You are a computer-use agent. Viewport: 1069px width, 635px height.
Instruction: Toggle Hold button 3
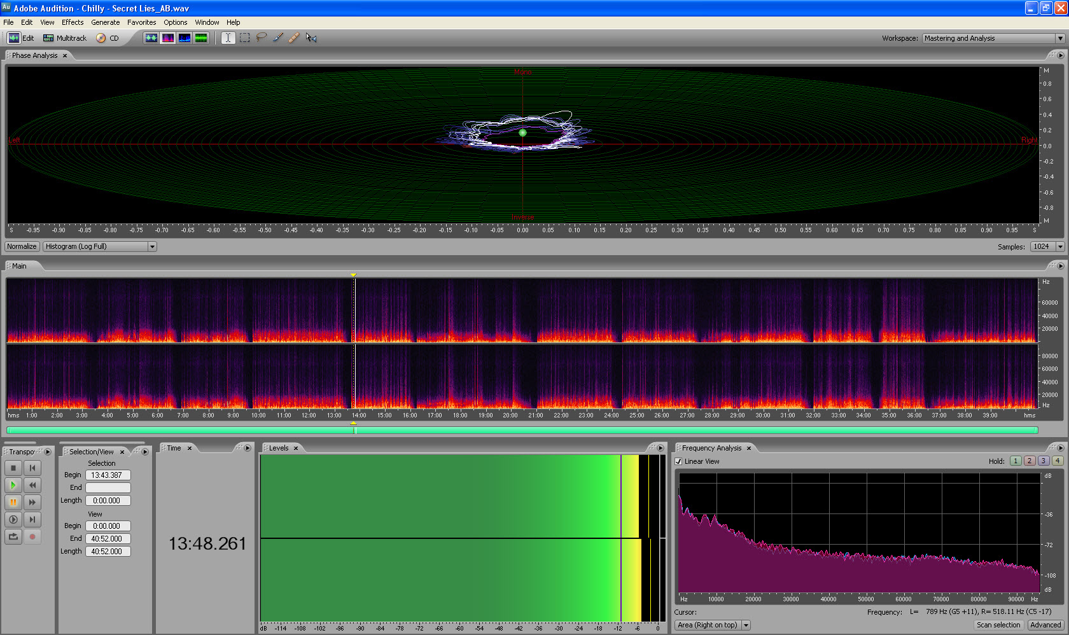coord(1044,461)
